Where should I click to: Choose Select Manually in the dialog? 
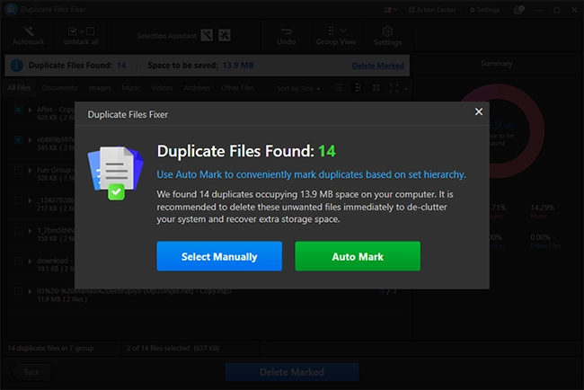(x=219, y=256)
